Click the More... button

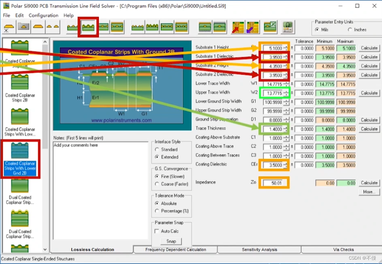(369, 192)
